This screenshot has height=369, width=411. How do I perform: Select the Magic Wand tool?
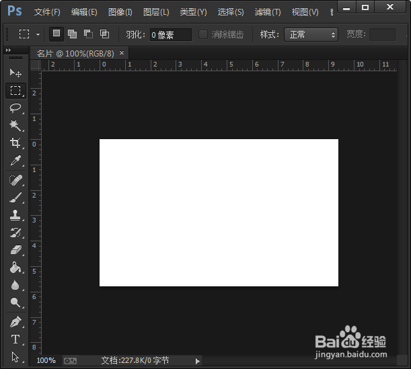click(x=15, y=126)
